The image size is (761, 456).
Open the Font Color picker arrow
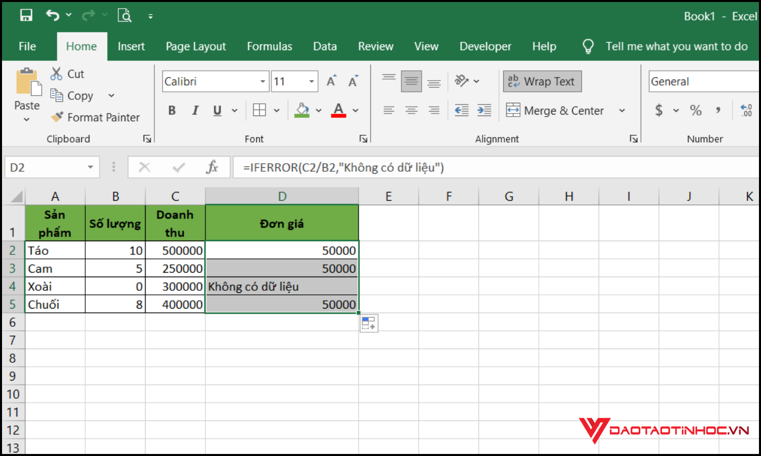[355, 110]
